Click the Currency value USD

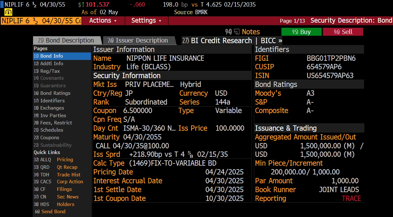pyautogui.click(x=221, y=93)
